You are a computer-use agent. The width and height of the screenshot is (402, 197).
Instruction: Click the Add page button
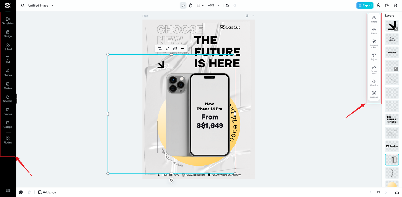(47, 192)
